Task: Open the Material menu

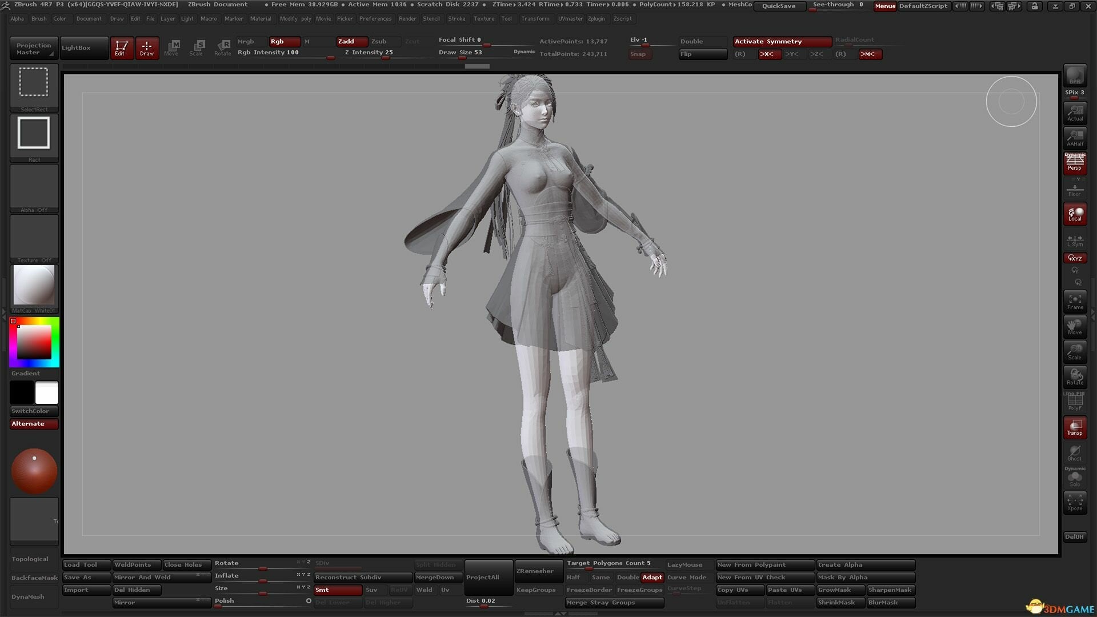Action: click(261, 19)
